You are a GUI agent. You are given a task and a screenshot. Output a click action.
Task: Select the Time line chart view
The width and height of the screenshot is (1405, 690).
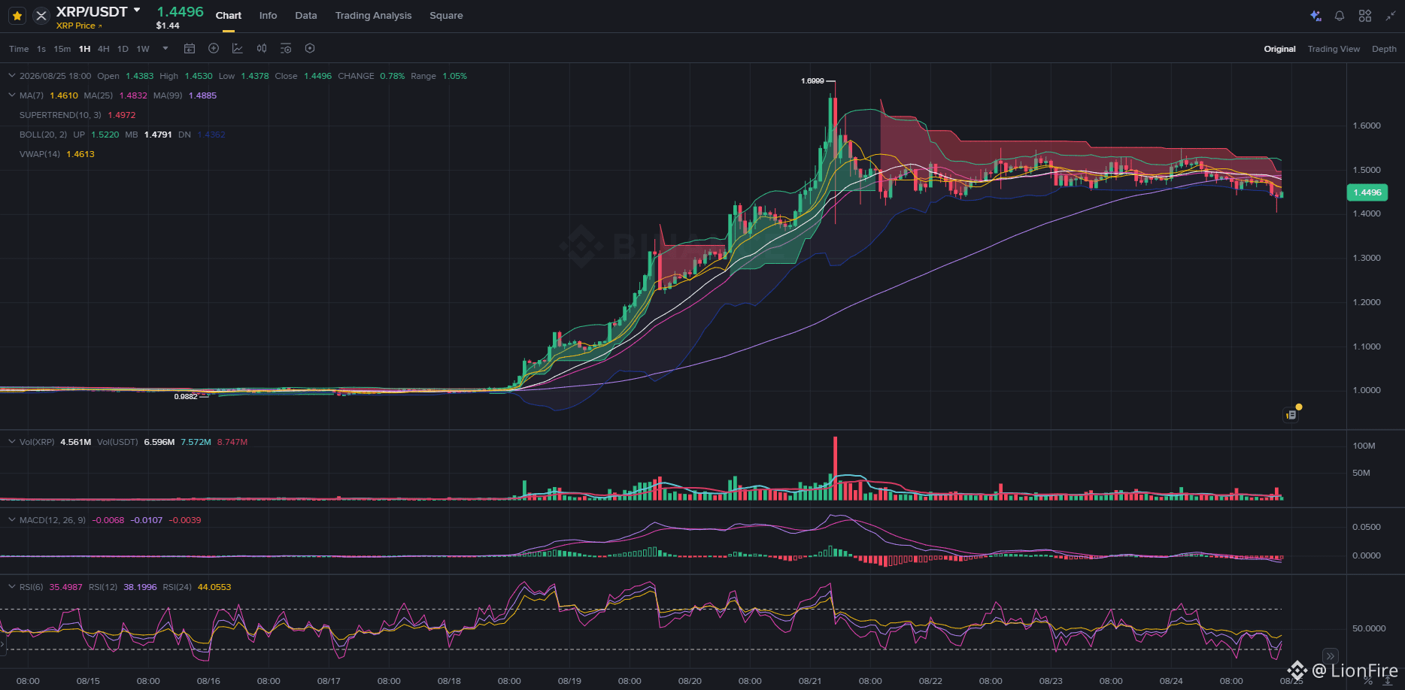(19, 49)
